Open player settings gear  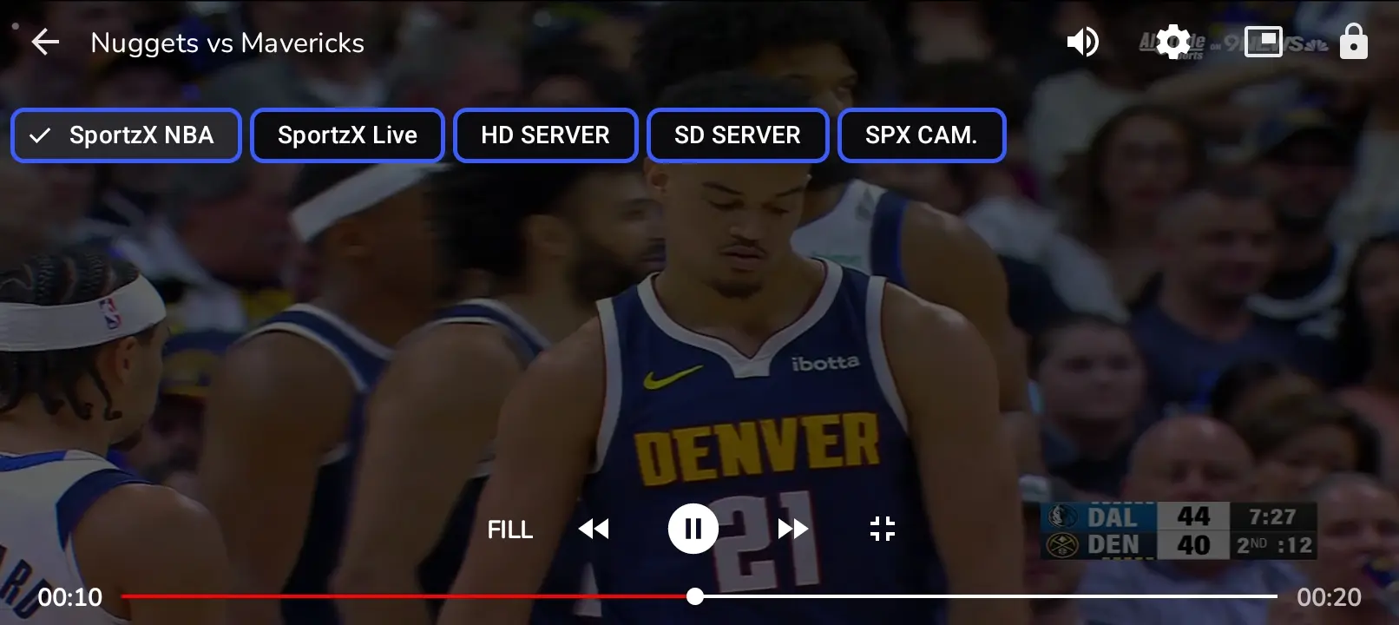pos(1173,42)
